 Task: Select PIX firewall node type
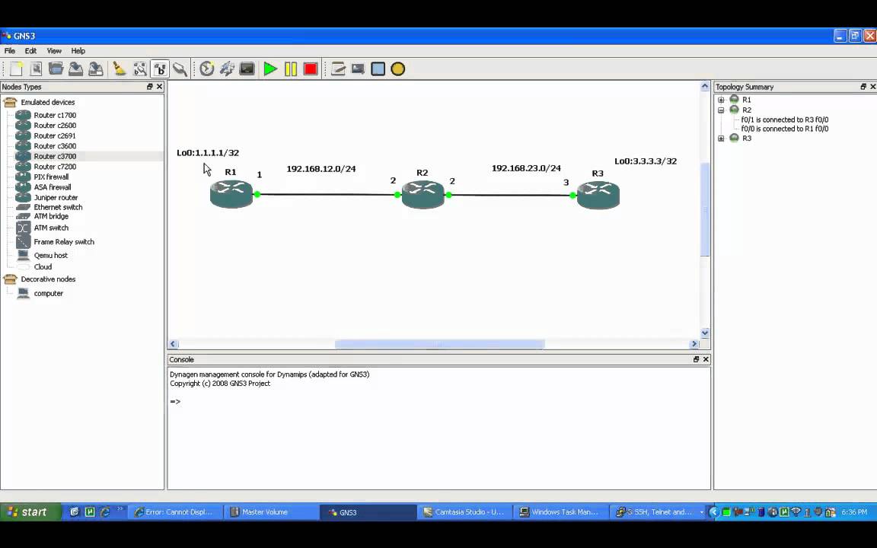[51, 177]
